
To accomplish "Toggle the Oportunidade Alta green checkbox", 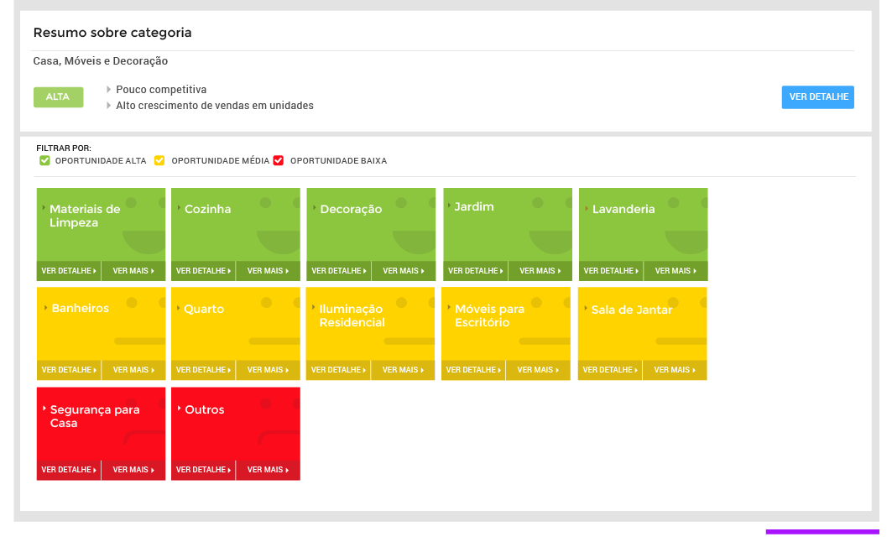I will (45, 160).
